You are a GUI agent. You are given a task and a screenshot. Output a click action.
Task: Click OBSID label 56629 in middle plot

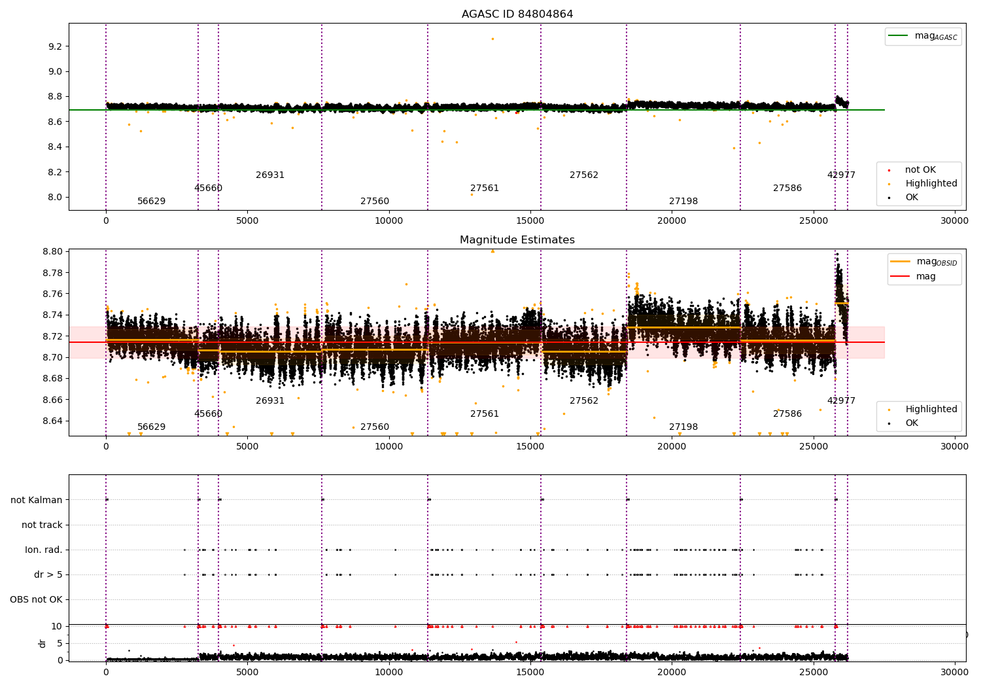(x=151, y=427)
